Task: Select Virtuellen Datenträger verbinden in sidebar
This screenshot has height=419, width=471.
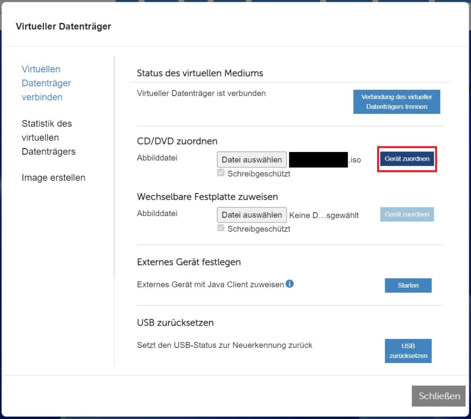Action: click(x=46, y=83)
